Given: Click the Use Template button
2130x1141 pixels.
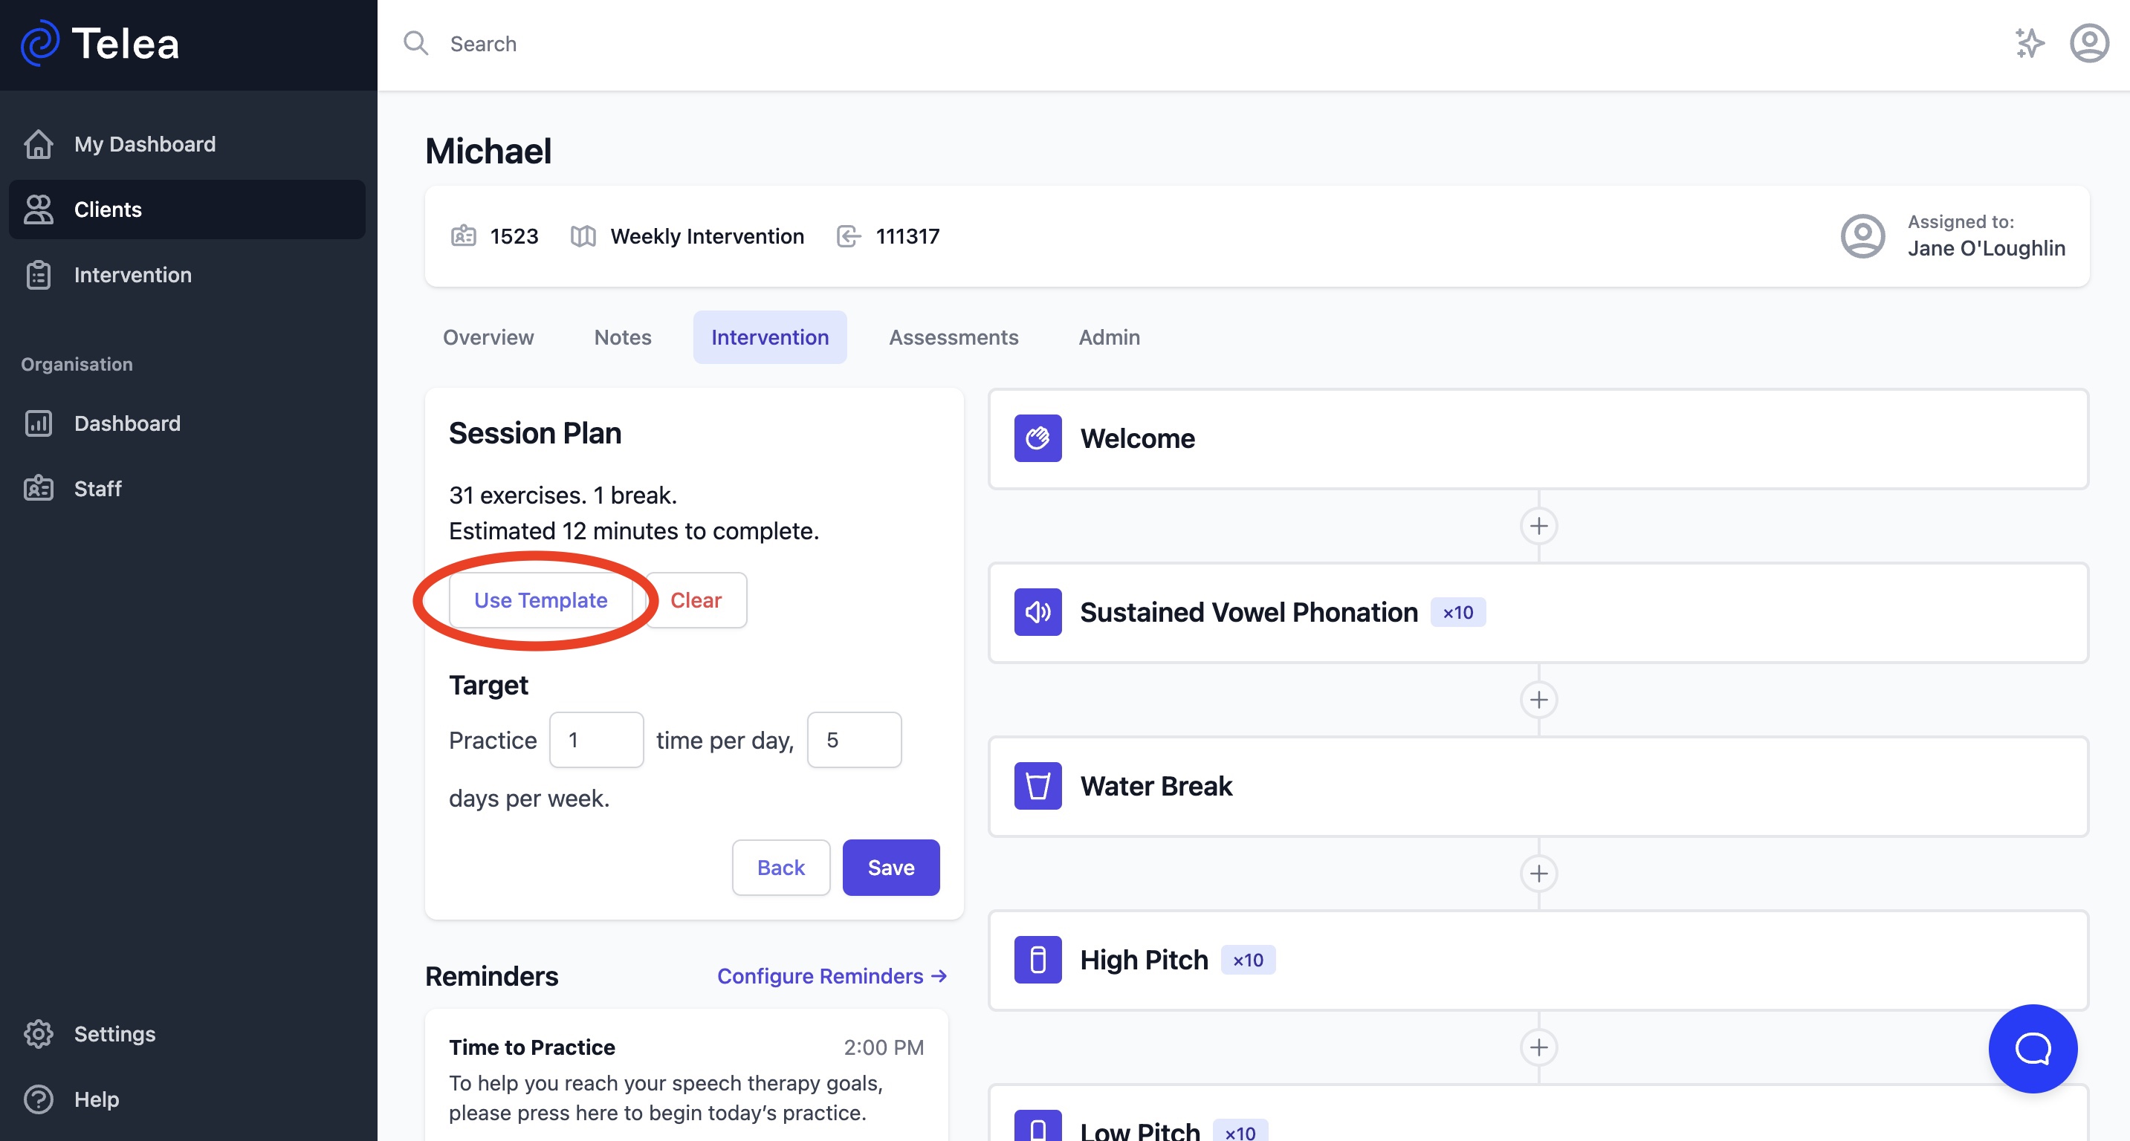Looking at the screenshot, I should pos(541,599).
